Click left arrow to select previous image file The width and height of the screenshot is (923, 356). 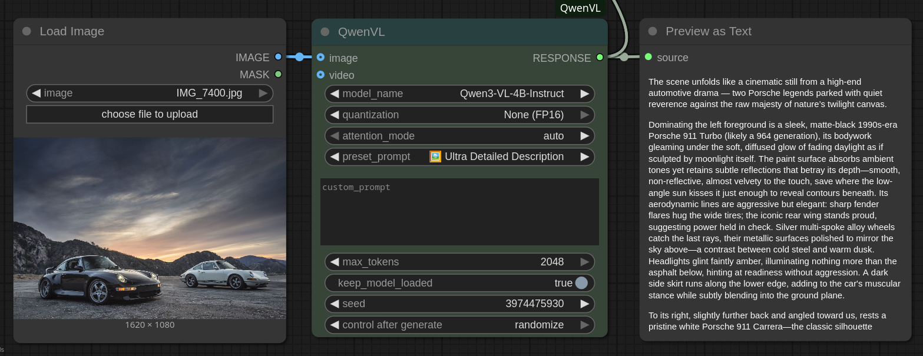pos(37,93)
